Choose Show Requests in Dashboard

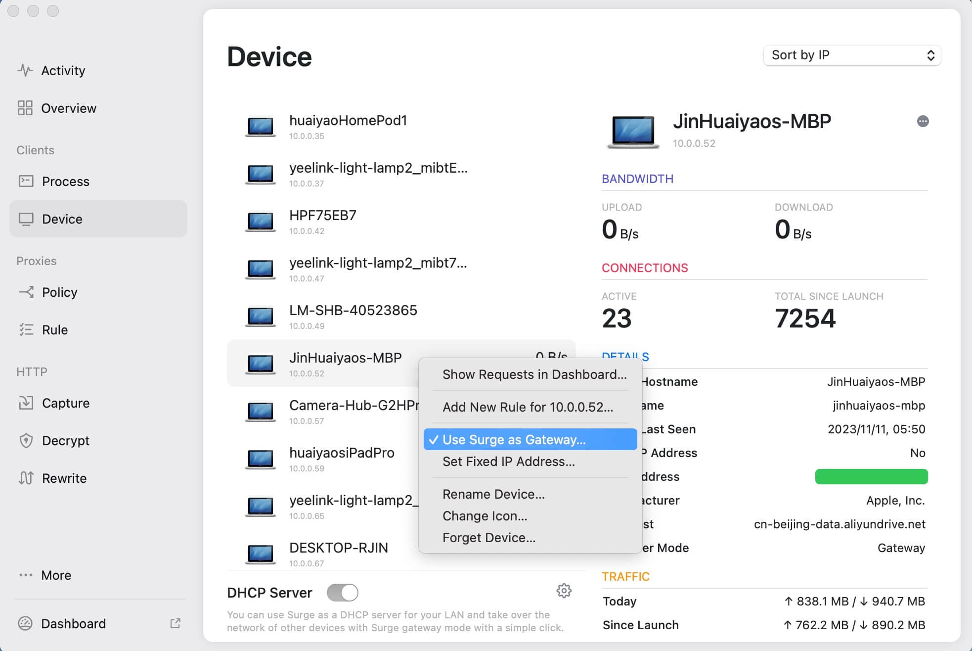[530, 374]
